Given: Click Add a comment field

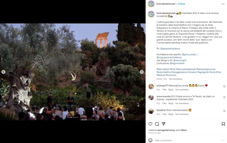Looking at the screenshot, I should [187, 140].
